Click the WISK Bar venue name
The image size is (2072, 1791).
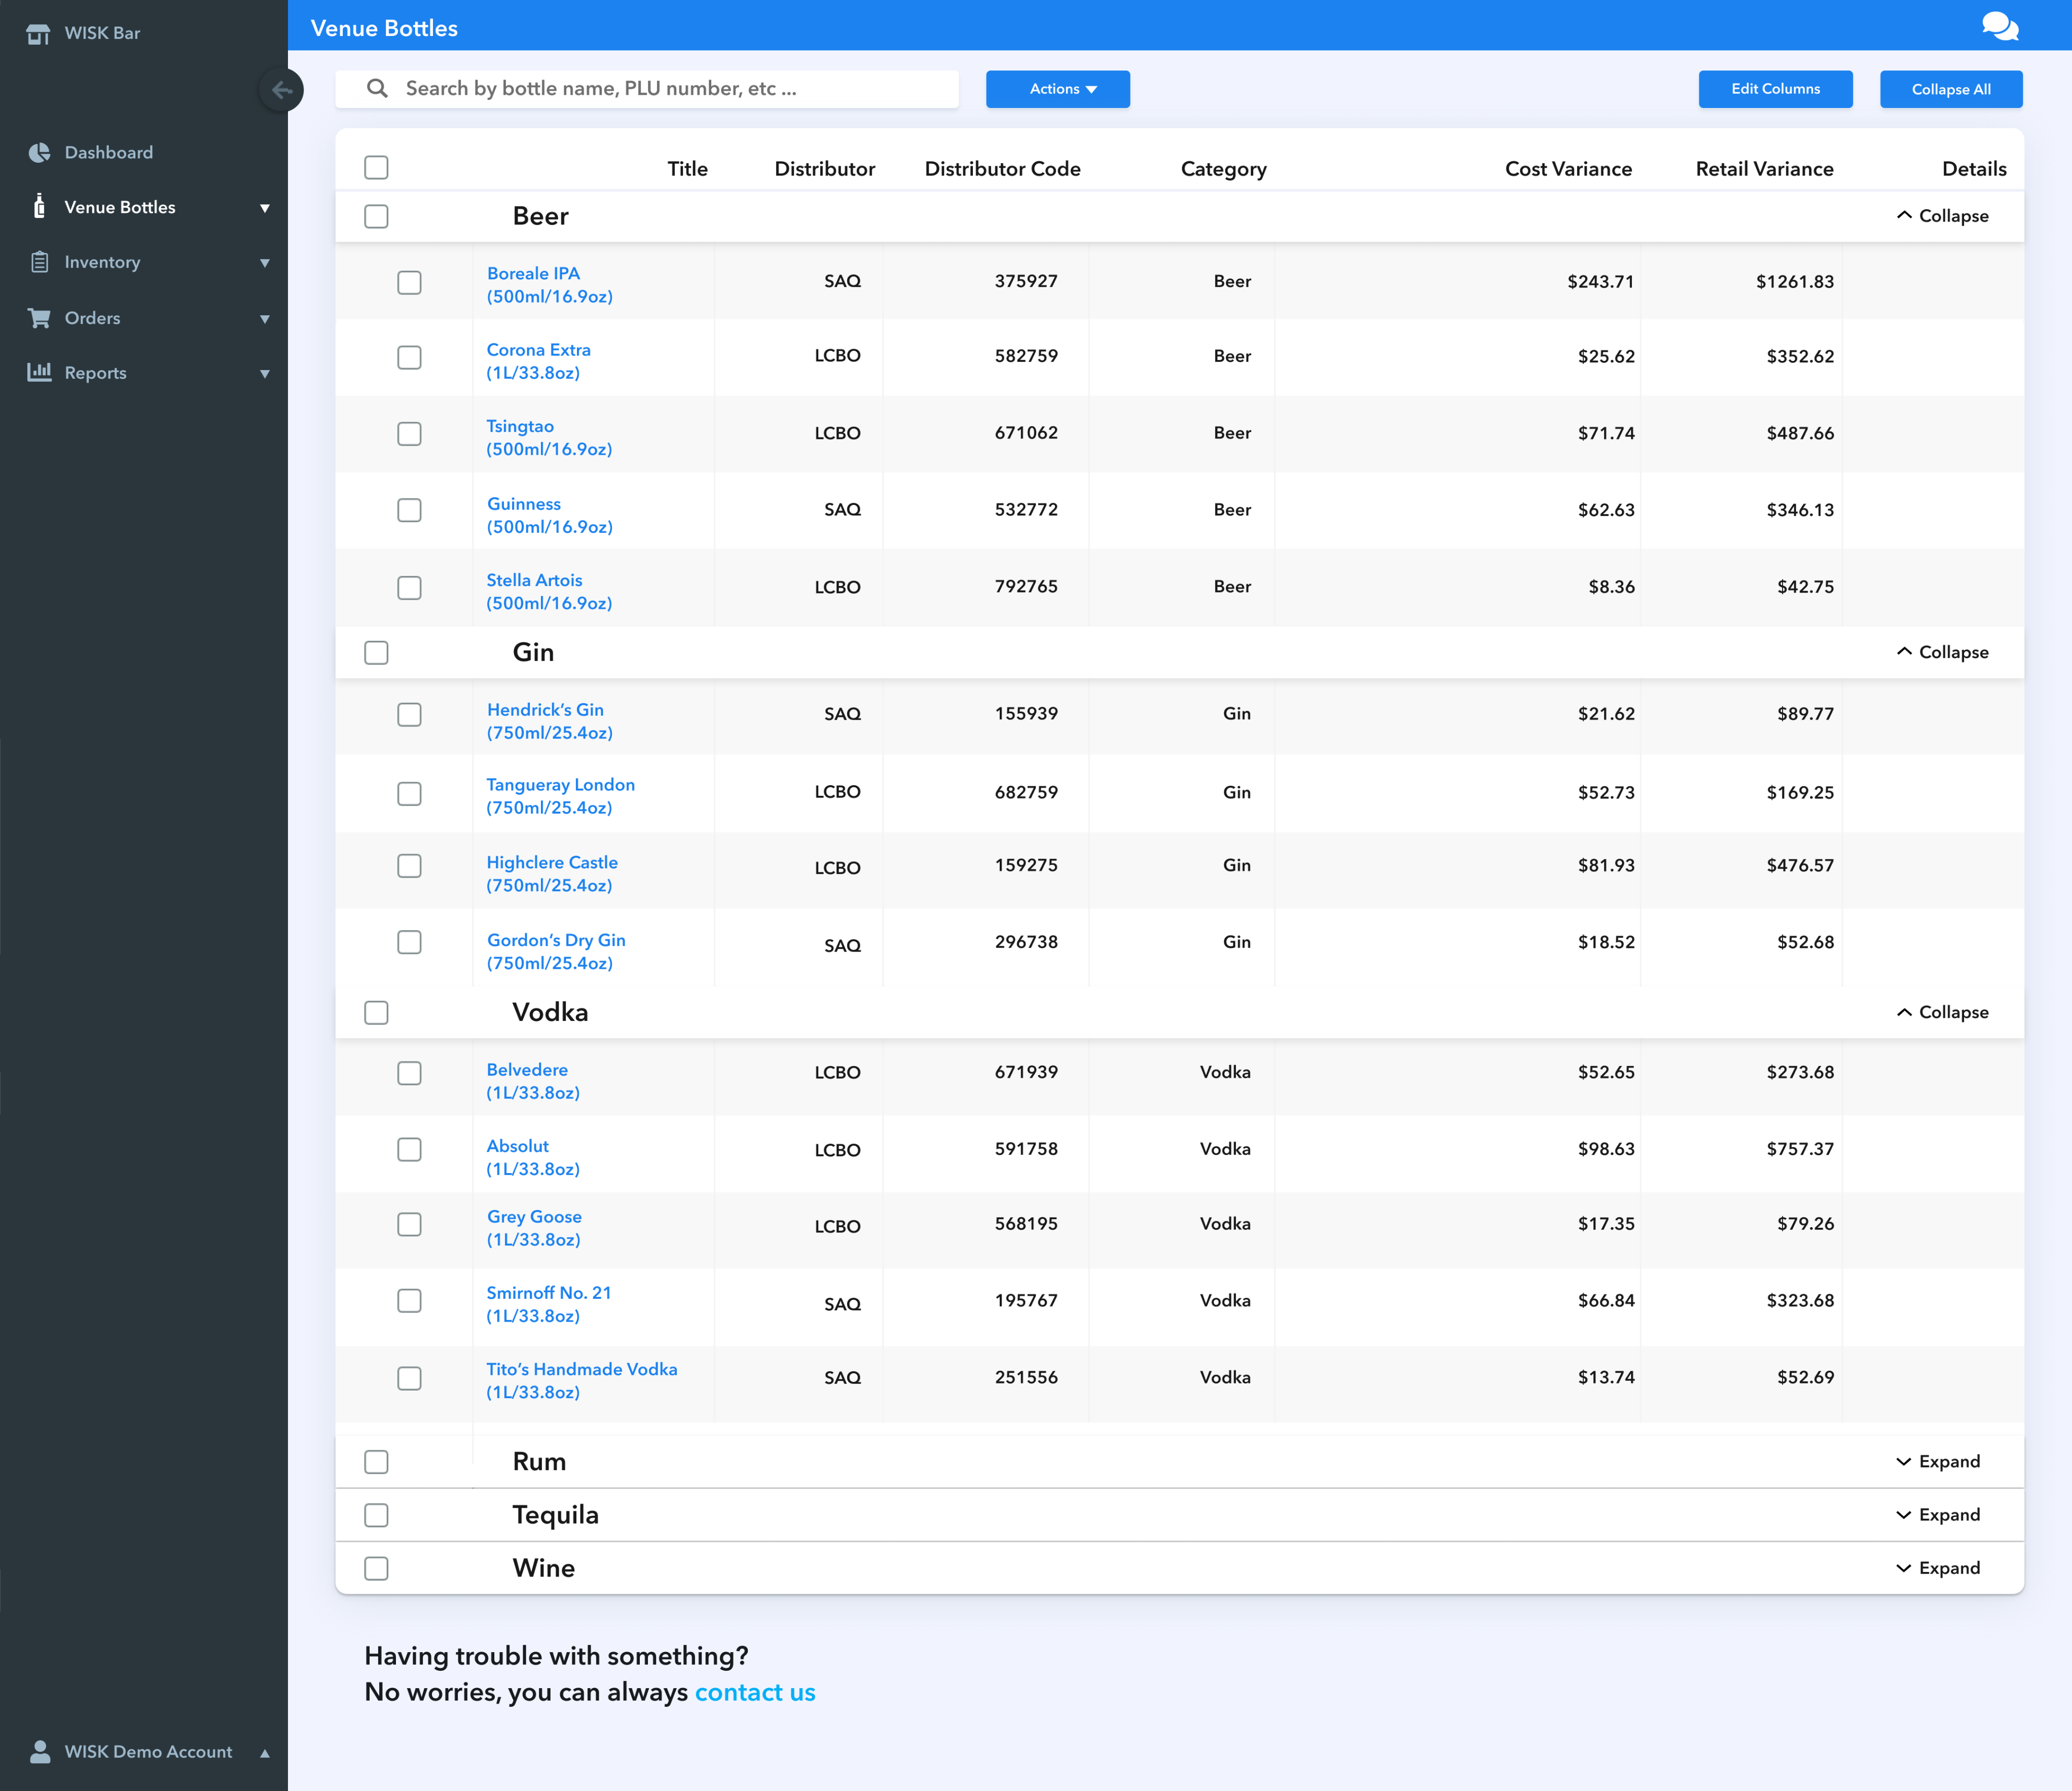pyautogui.click(x=102, y=33)
